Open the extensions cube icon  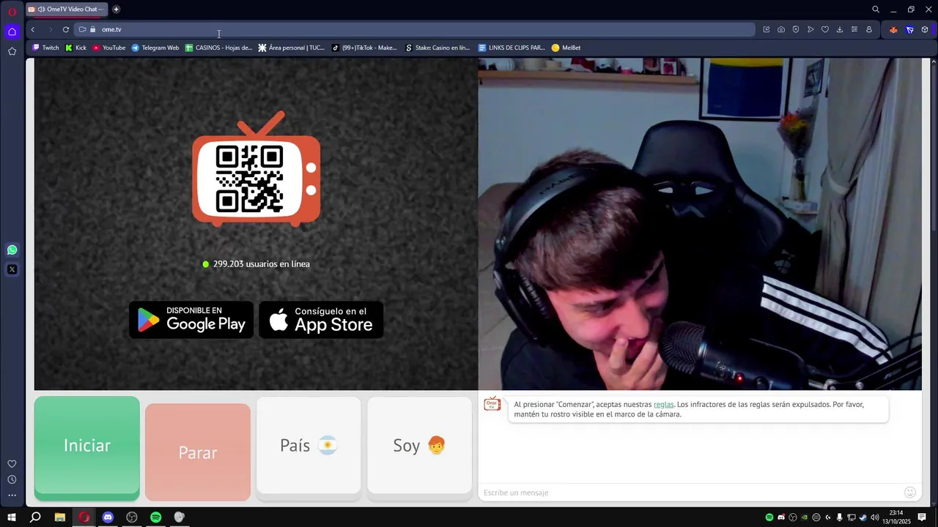click(925, 29)
